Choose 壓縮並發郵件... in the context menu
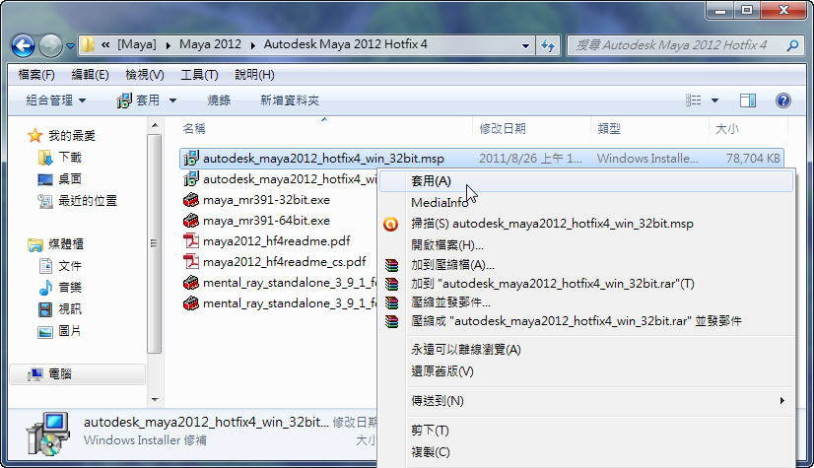Viewport: 814px width, 468px height. (586, 302)
